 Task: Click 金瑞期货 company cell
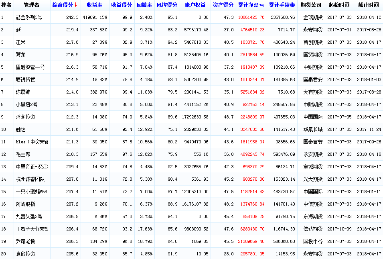(312, 18)
